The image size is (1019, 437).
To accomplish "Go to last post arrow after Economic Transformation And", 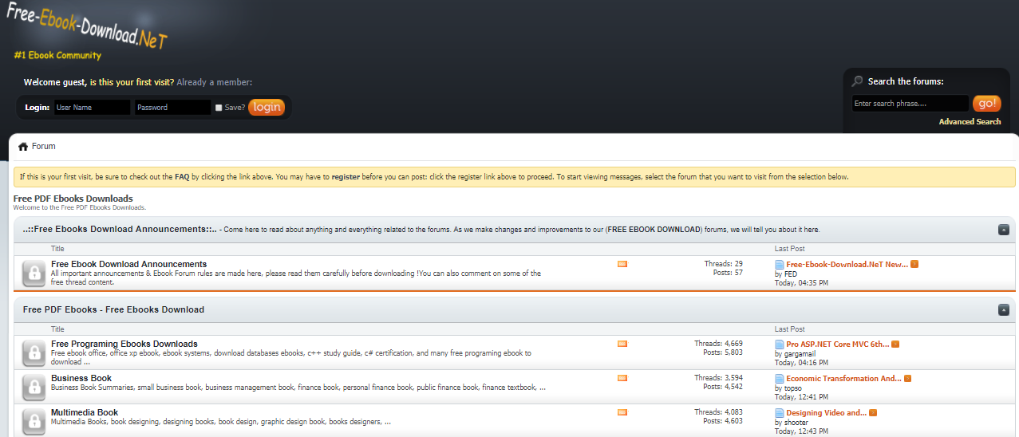I will 907,378.
